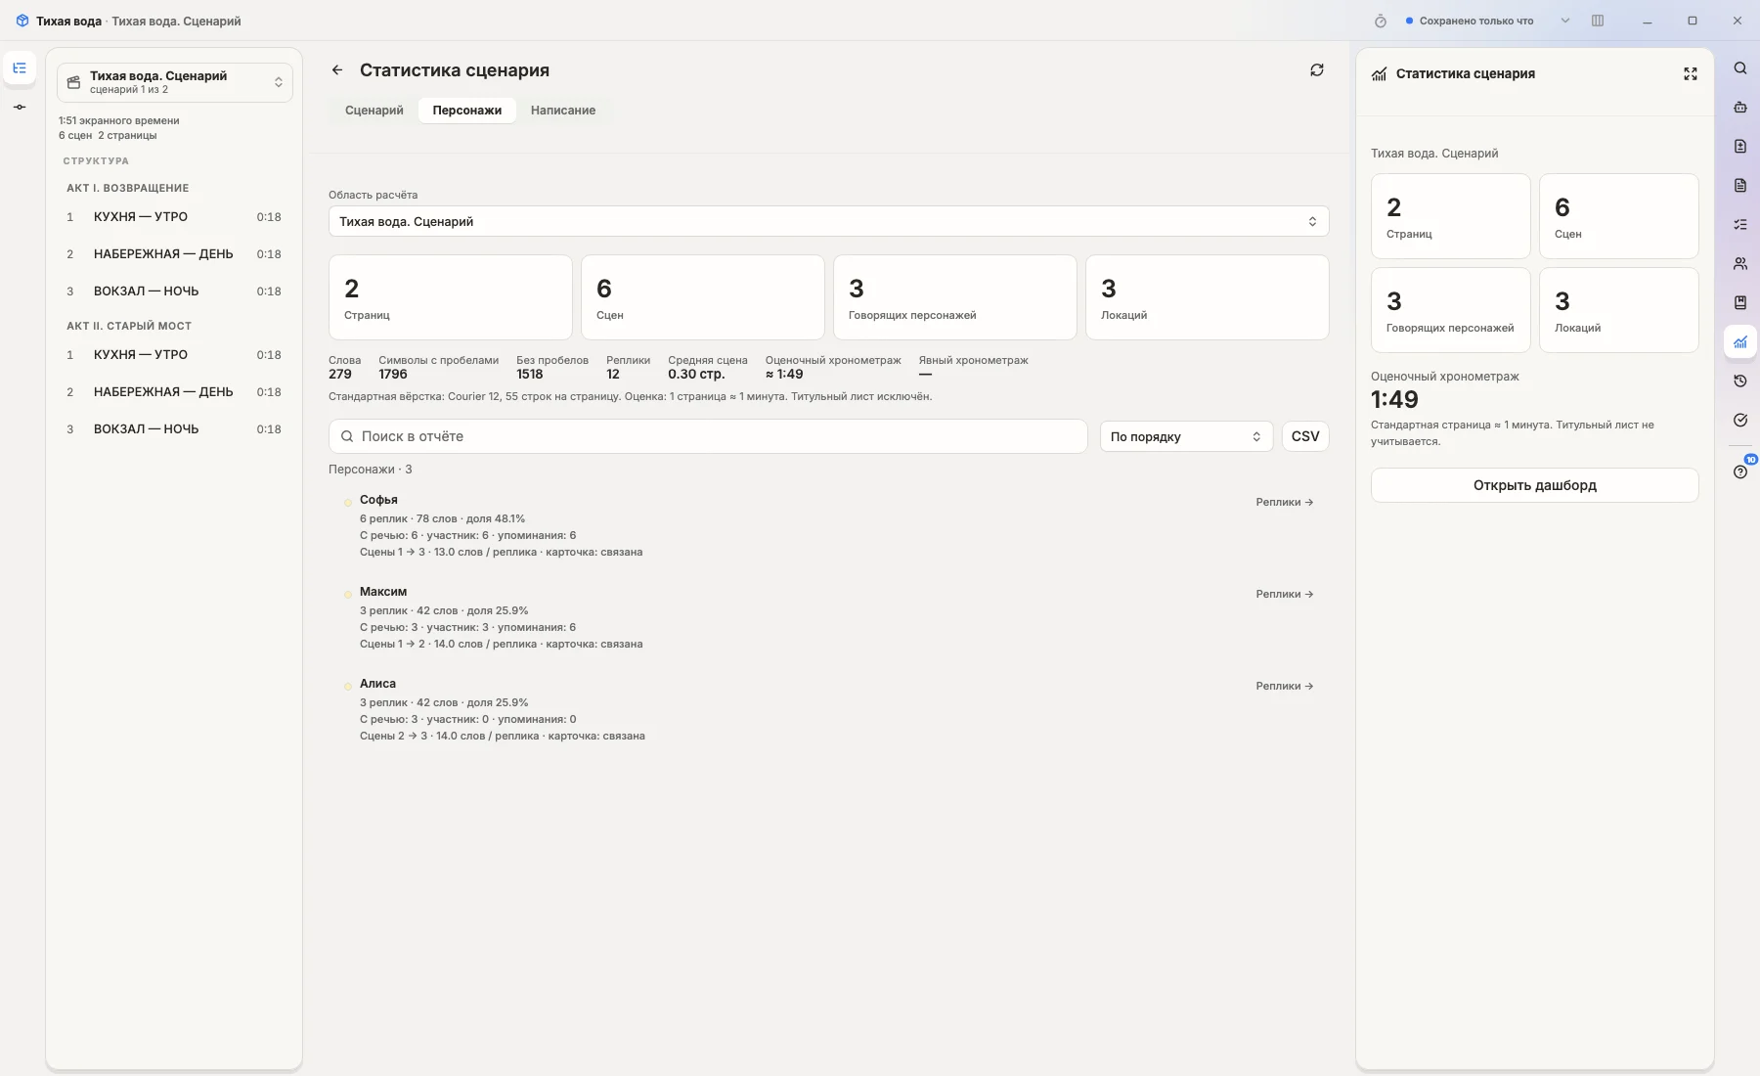This screenshot has width=1760, height=1076.
Task: Click the Оценочный хронометраж value ≈ 1:49
Action: [784, 375]
